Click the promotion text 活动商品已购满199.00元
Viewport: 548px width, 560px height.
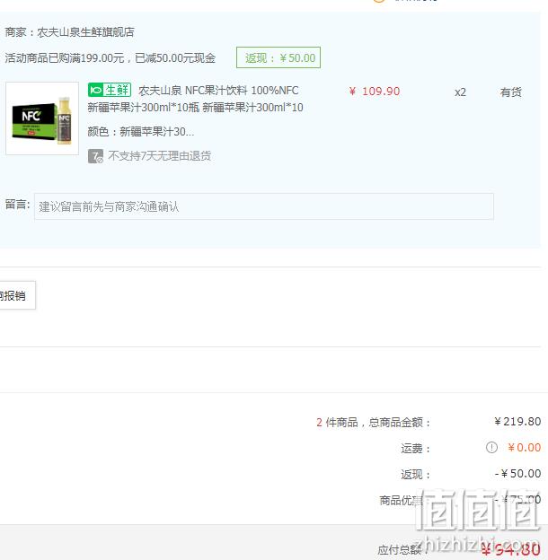(65, 57)
